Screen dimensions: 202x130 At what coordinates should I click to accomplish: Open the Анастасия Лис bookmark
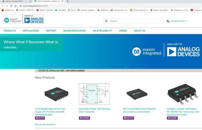pyautogui.click(x=119, y=10)
